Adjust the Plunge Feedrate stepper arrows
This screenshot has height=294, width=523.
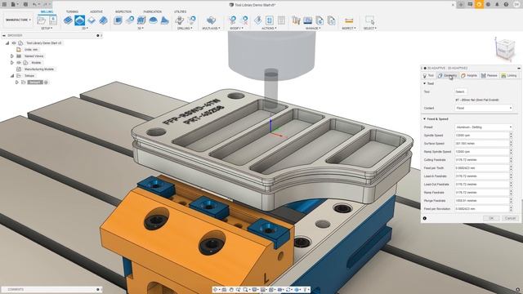(511, 201)
